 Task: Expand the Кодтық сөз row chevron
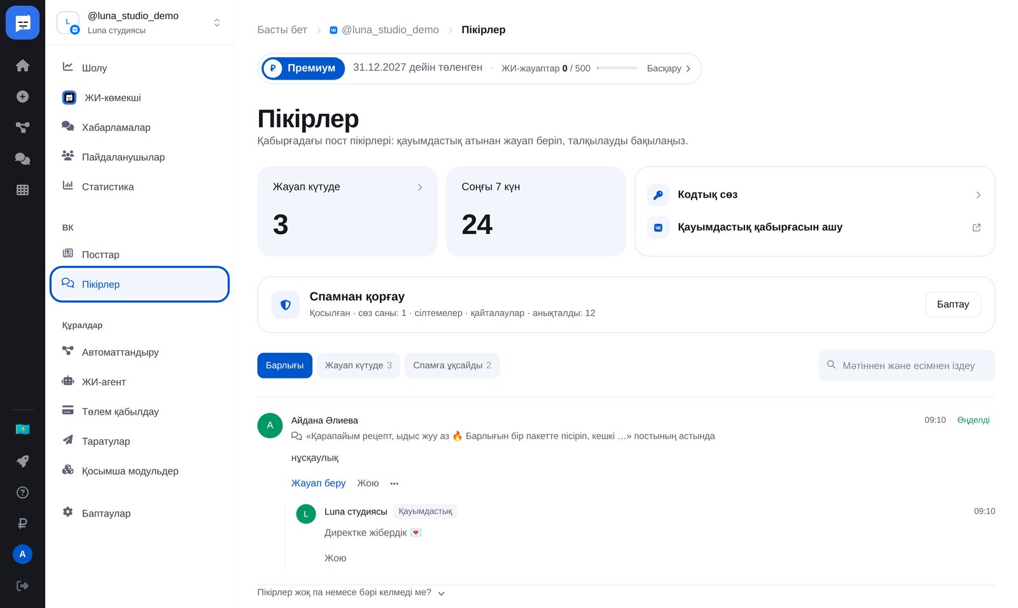click(978, 195)
